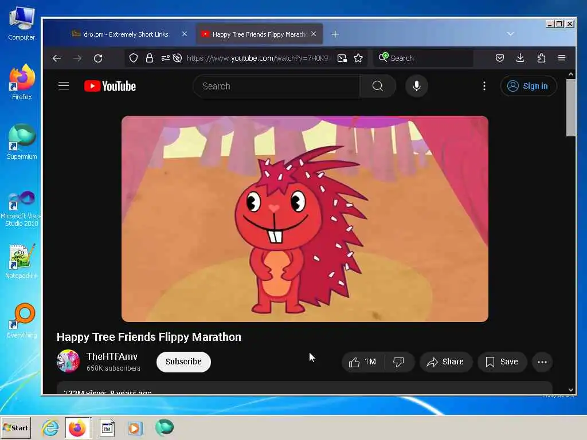
Task: Go back with the browser back arrow
Action: click(57, 58)
